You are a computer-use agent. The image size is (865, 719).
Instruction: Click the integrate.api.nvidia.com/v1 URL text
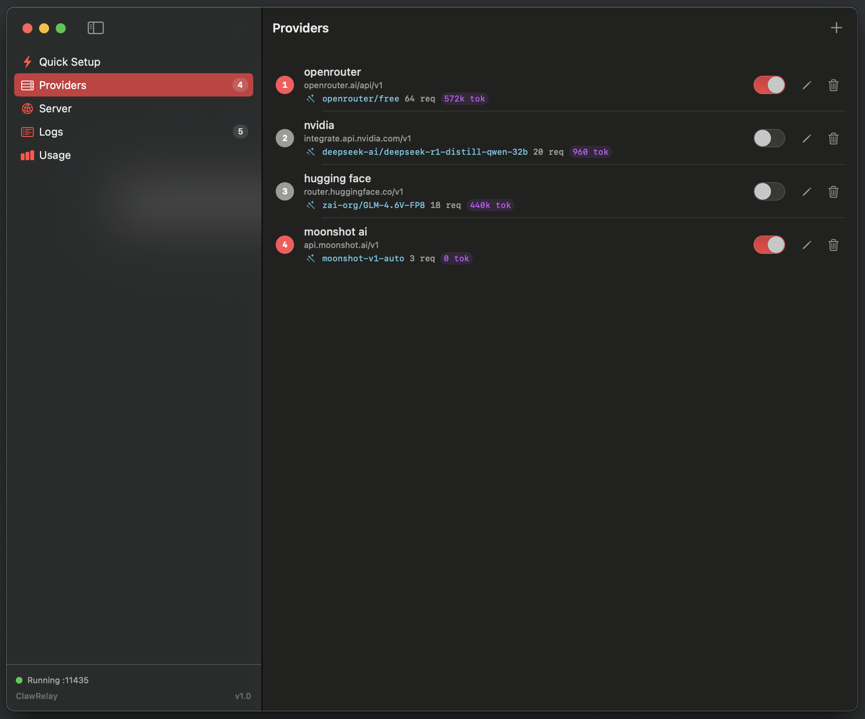357,139
